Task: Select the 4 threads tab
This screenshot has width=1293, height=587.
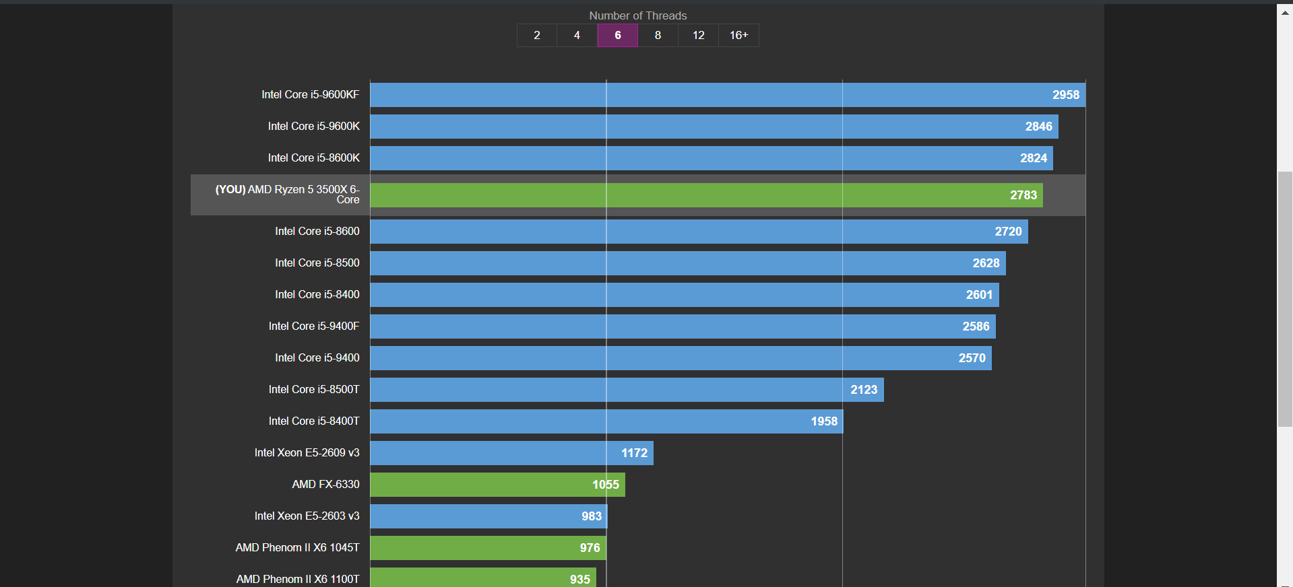Action: 577,35
